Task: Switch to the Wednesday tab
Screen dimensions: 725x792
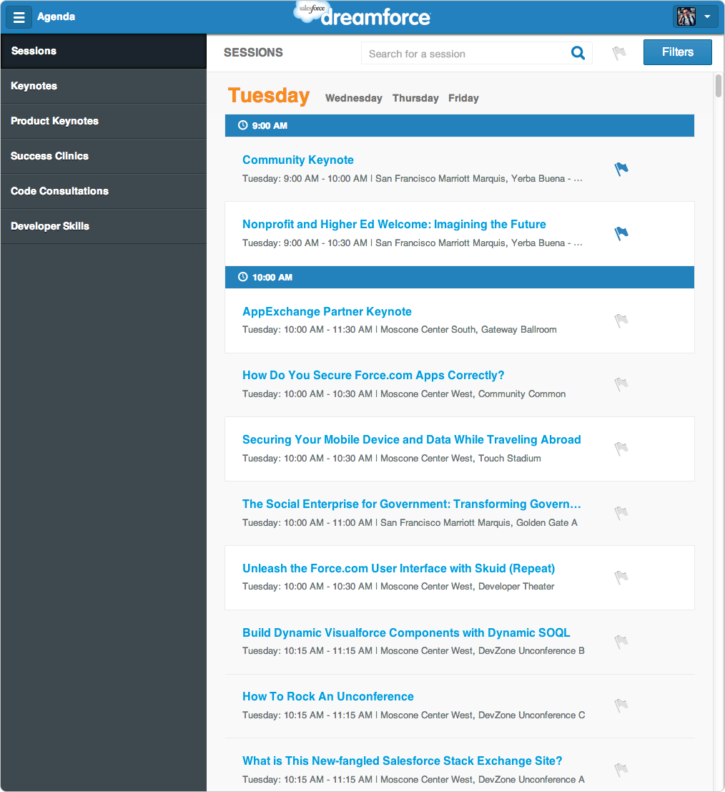Action: [353, 98]
